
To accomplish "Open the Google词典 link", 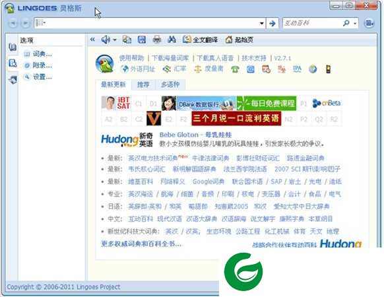I will point(208,181).
